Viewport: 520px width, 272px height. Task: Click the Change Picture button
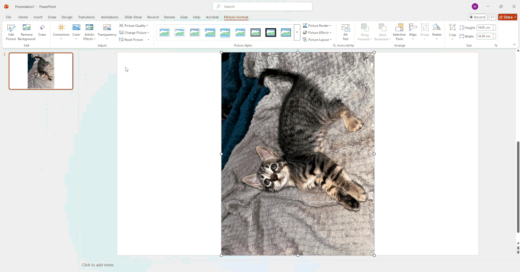tap(133, 32)
